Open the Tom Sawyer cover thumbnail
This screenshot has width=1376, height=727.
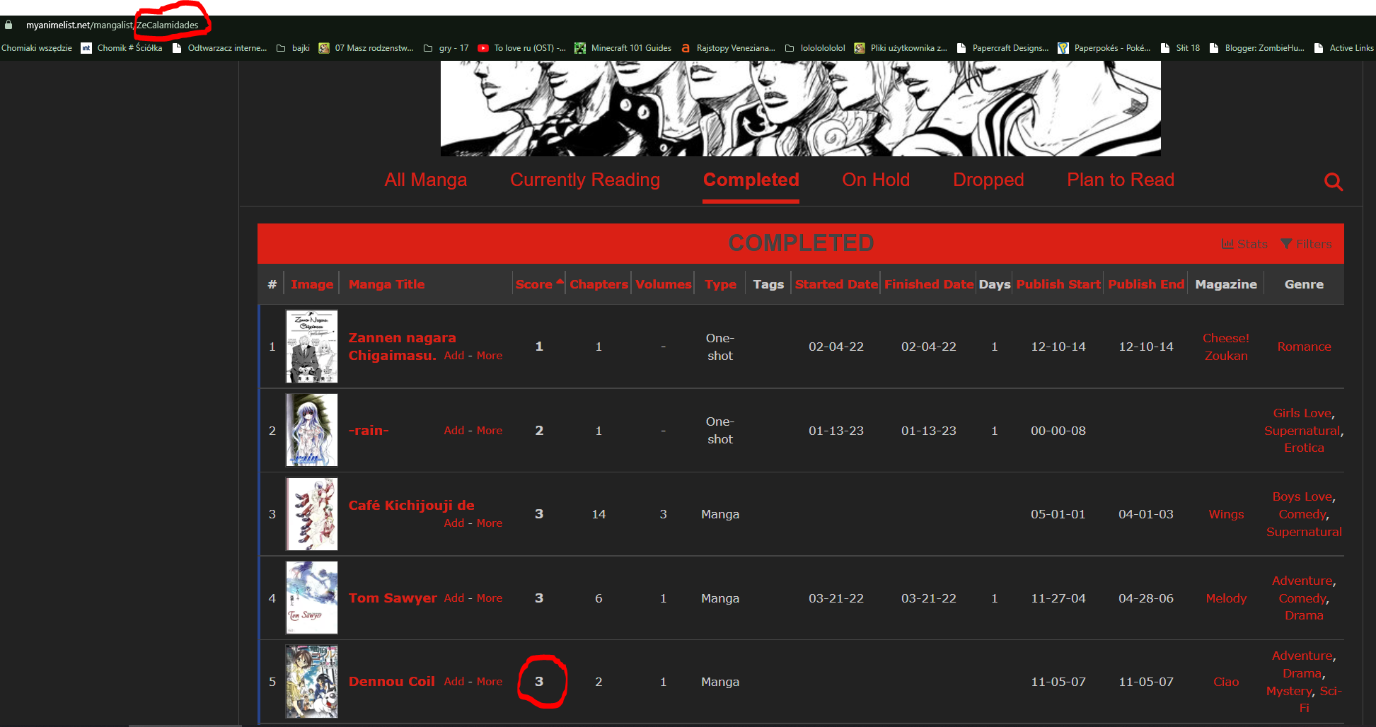[x=312, y=598]
